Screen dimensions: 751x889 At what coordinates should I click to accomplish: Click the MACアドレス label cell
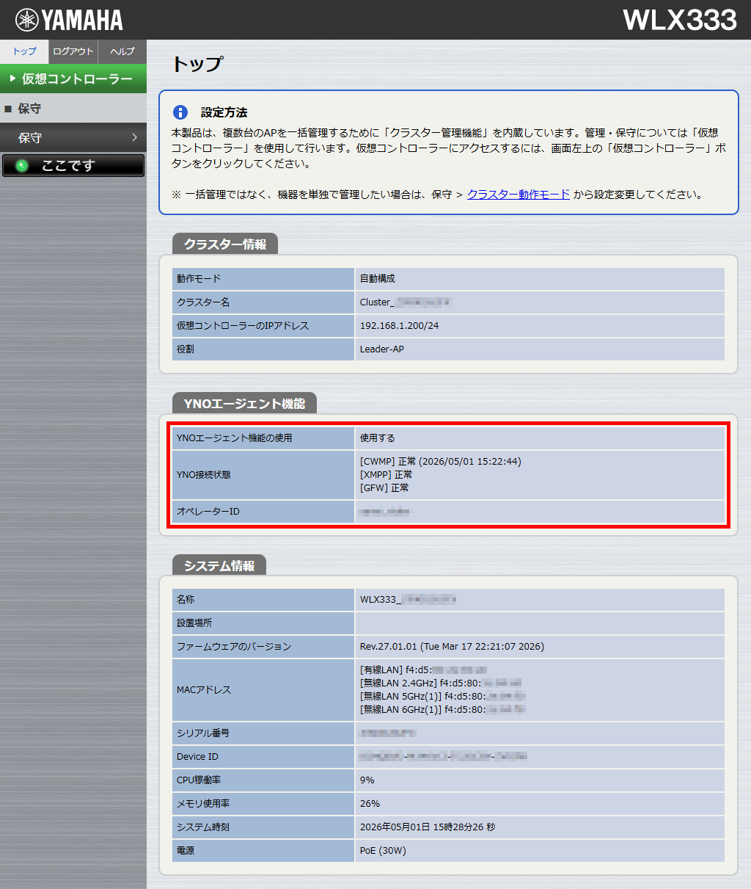coord(263,690)
